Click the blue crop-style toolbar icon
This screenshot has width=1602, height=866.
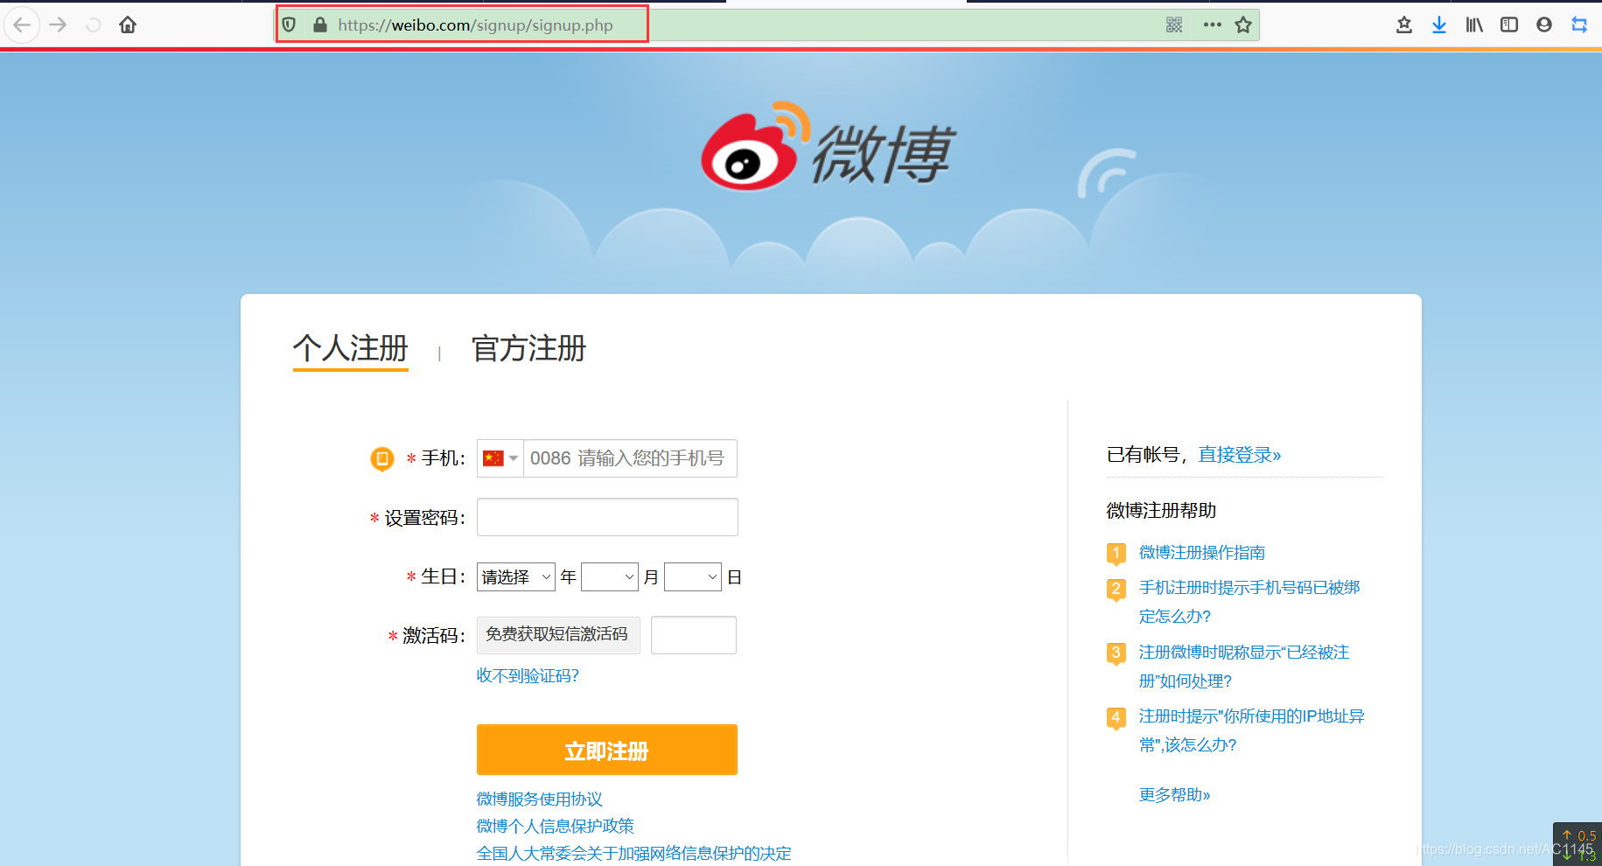[1579, 24]
